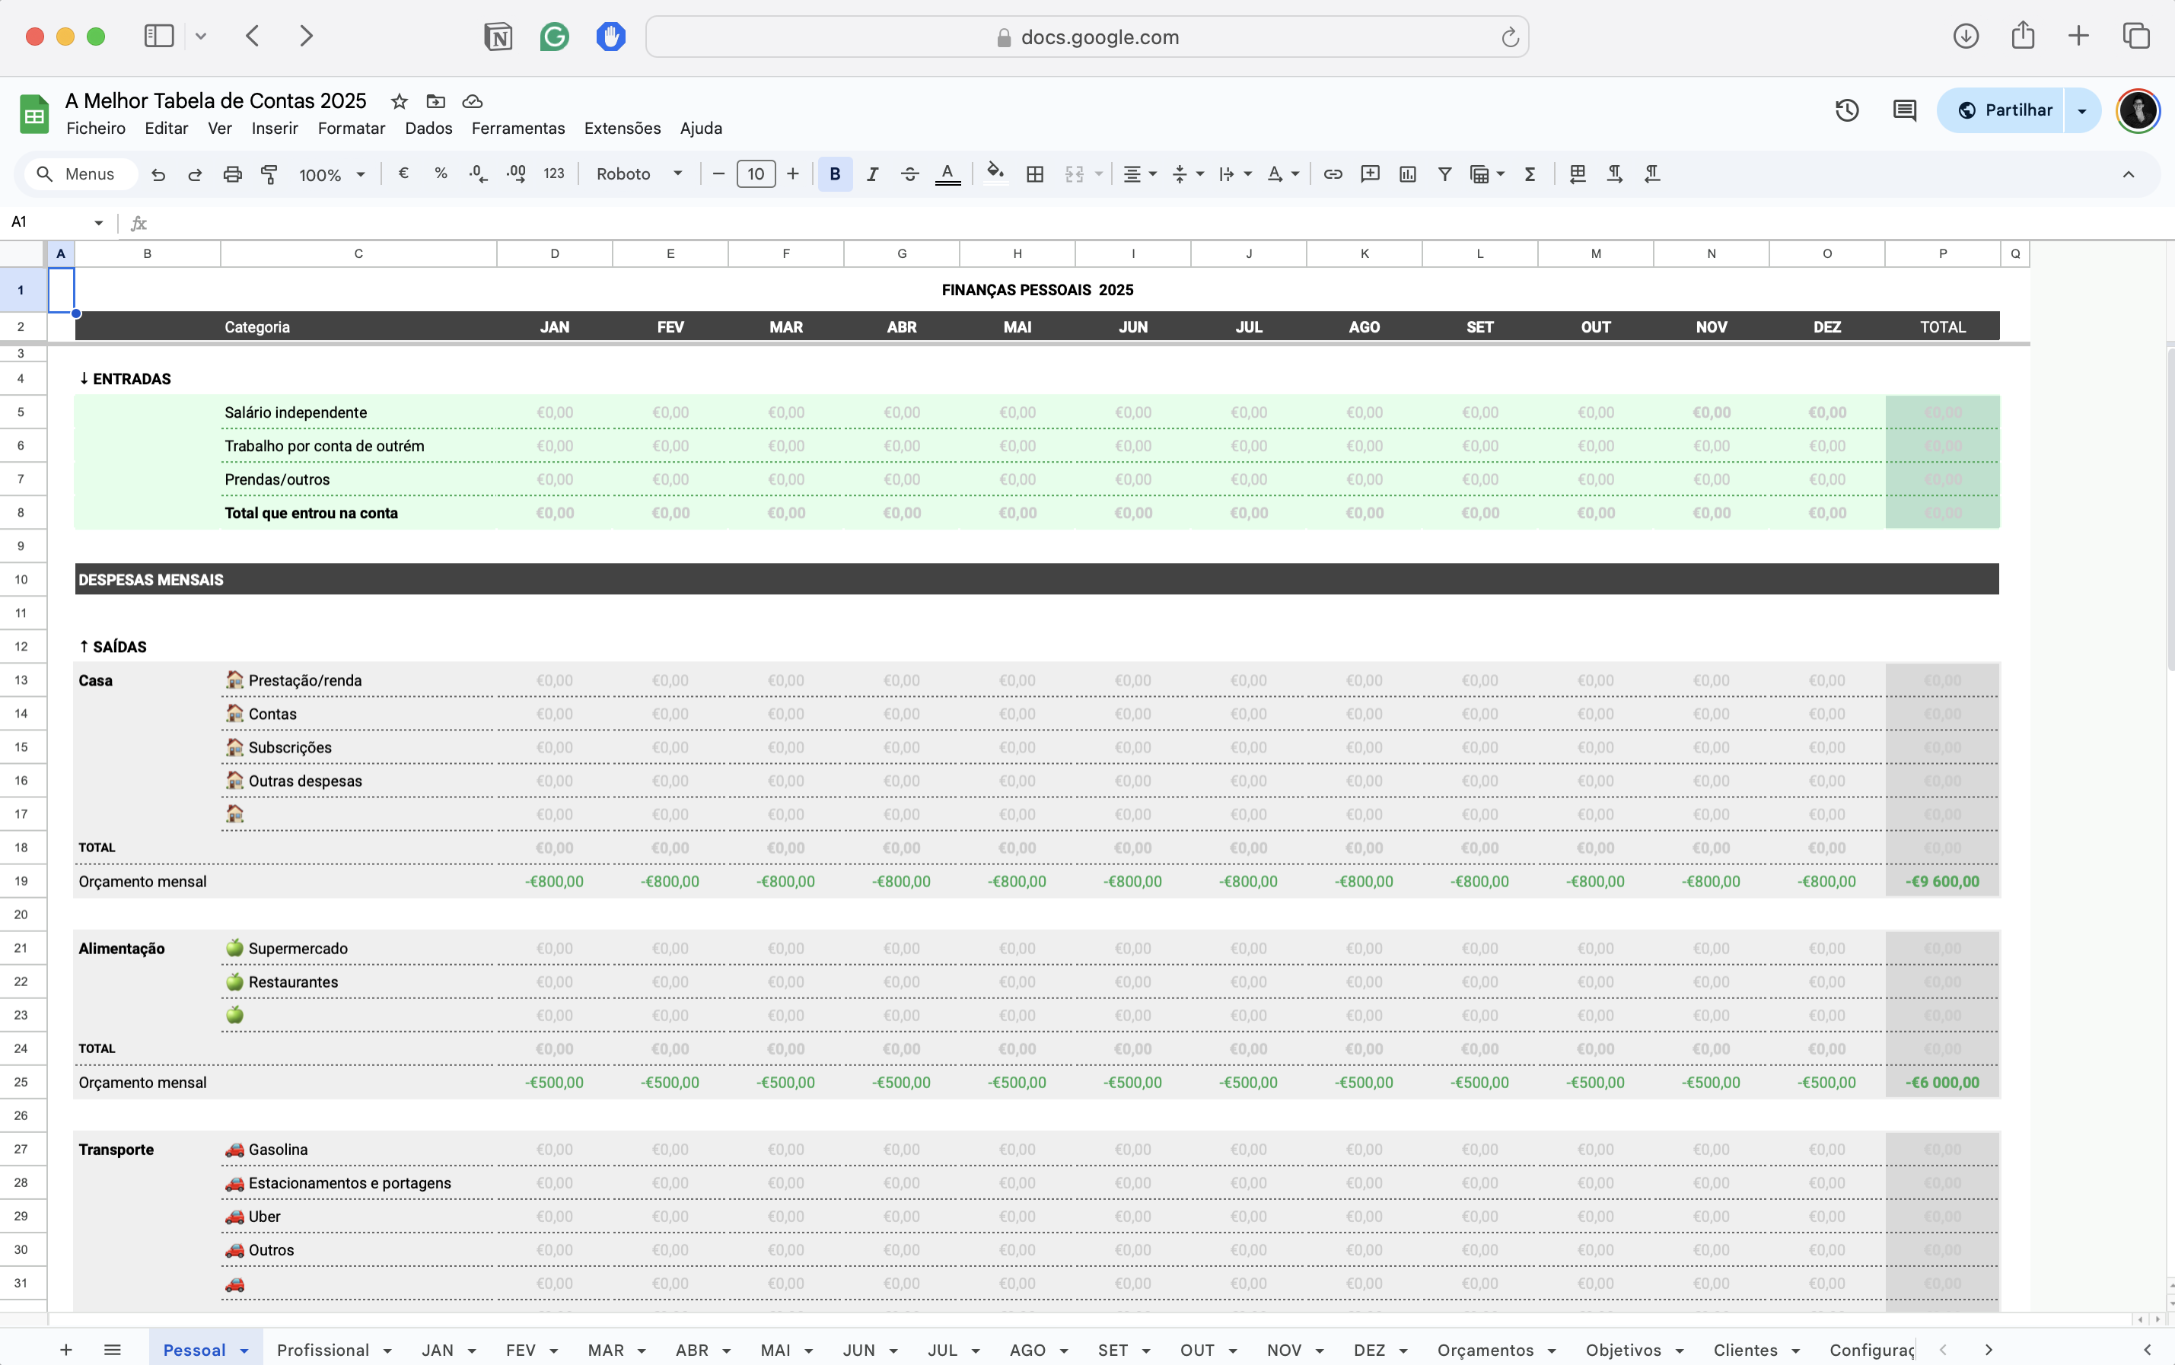Viewport: 2175px width, 1365px height.
Task: Toggle strikethrough formatting
Action: pyautogui.click(x=909, y=174)
